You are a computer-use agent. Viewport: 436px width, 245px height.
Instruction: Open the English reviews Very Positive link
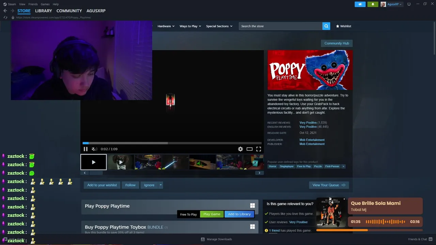pyautogui.click(x=308, y=127)
